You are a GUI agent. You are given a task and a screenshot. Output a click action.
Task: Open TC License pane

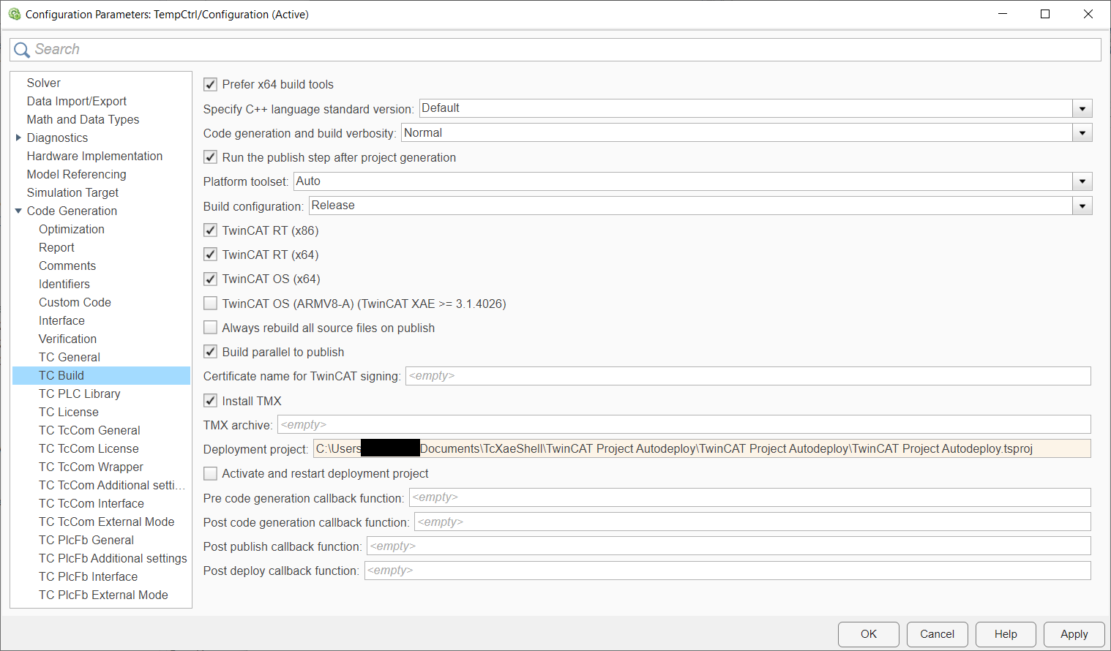coord(68,412)
